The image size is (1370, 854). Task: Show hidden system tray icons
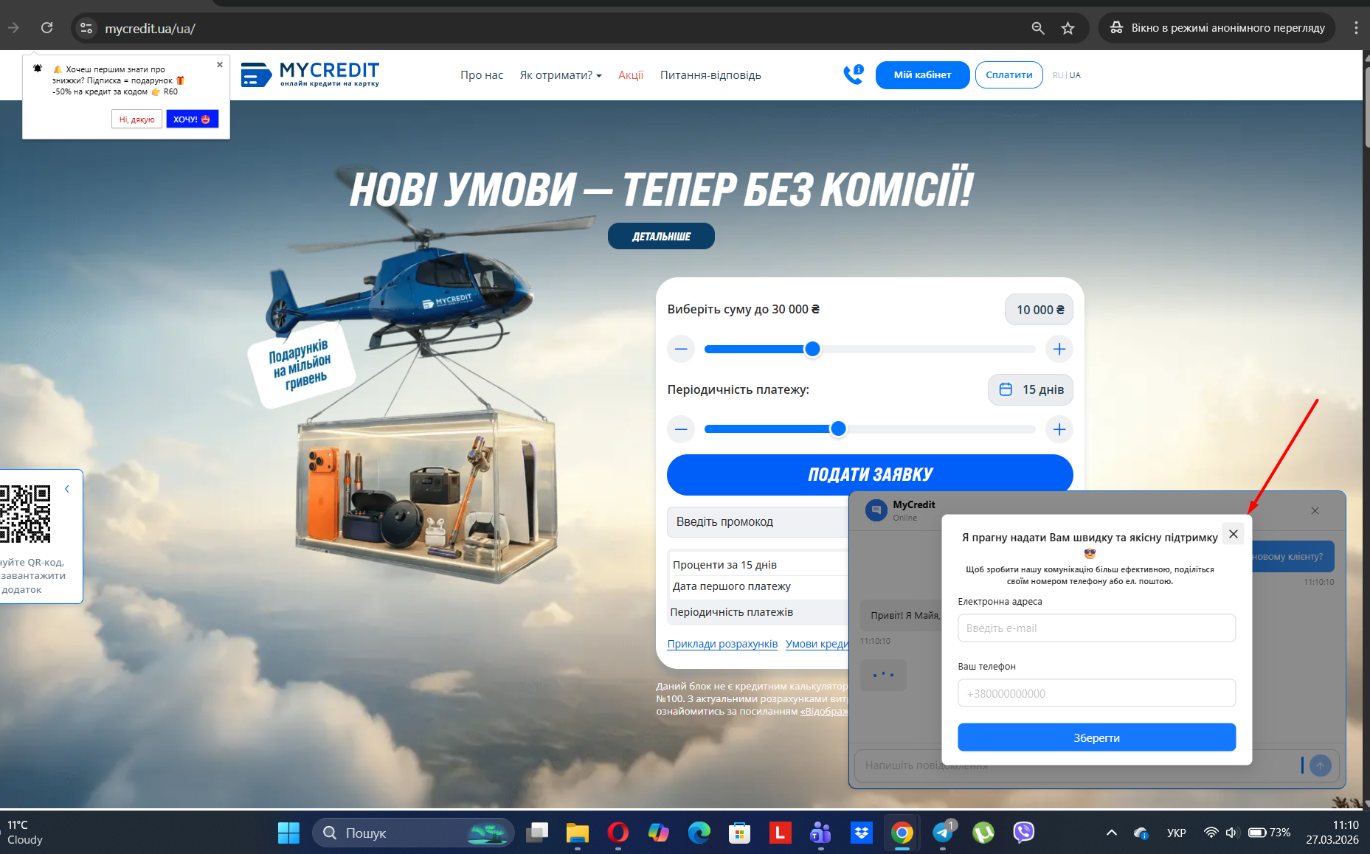click(x=1112, y=833)
